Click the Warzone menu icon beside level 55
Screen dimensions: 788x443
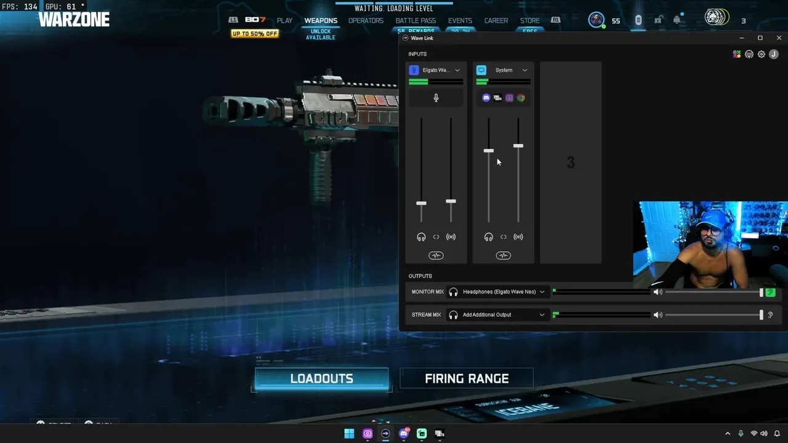tap(638, 20)
